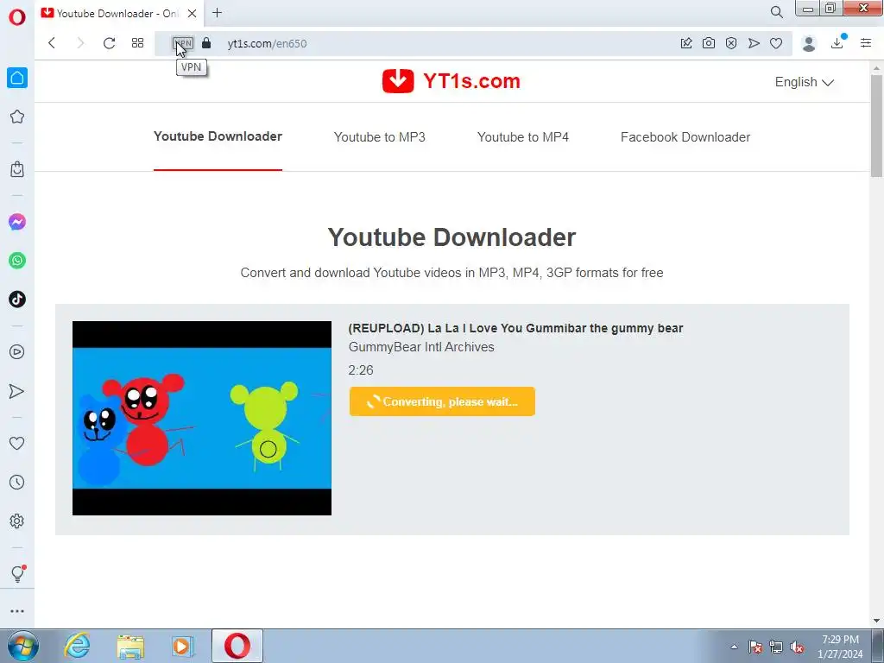This screenshot has width=884, height=663.
Task: Switch to Facebook Downloader tab
Action: (x=685, y=137)
